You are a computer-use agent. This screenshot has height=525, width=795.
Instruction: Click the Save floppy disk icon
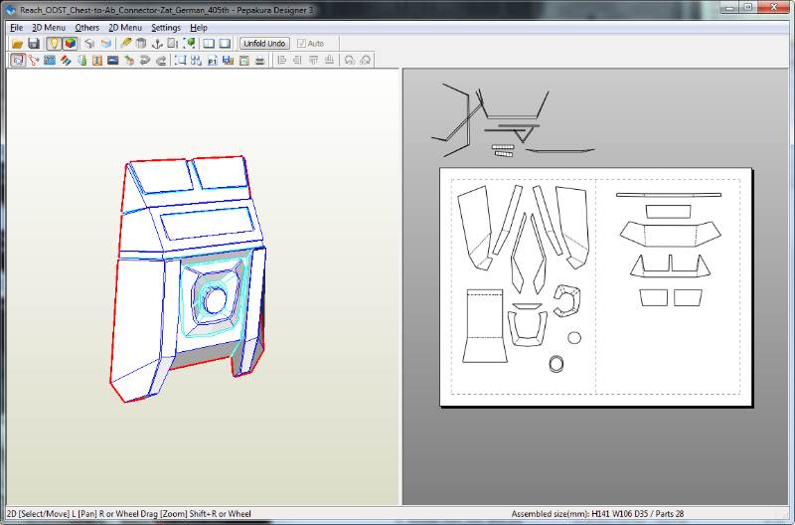click(34, 44)
